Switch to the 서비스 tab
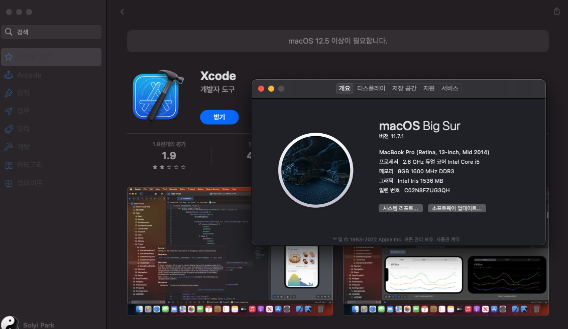Viewport: 568px width, 329px height. 449,89
